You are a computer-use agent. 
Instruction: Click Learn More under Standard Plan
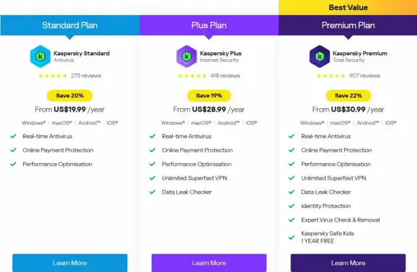coord(69,263)
